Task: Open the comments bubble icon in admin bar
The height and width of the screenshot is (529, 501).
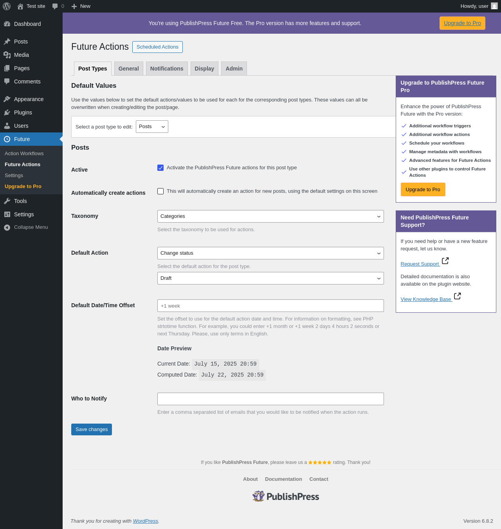Action: pos(55,6)
